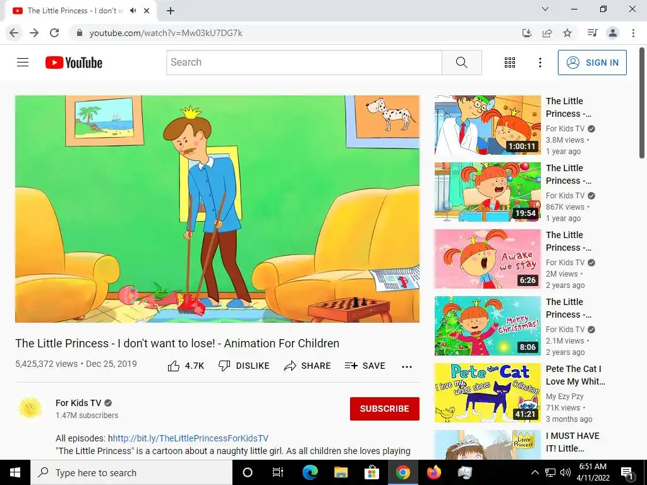Click the site lock icon

tap(80, 33)
